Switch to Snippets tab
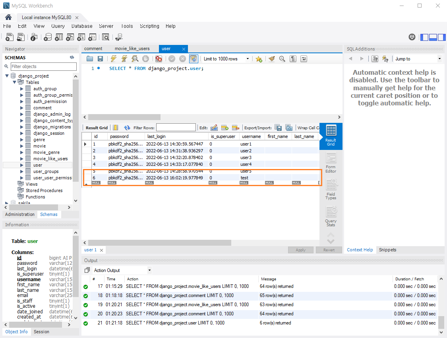Screen dimensions: 447x338 pos(387,250)
